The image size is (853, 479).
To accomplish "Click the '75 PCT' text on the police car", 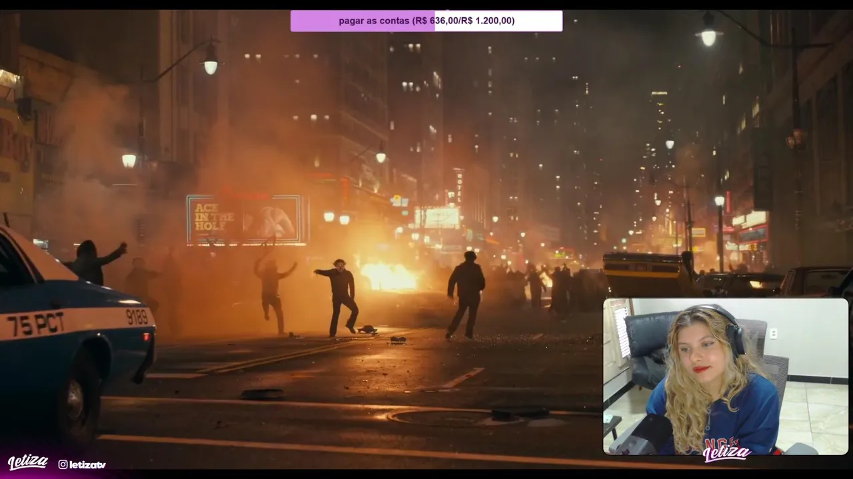I will coord(36,325).
